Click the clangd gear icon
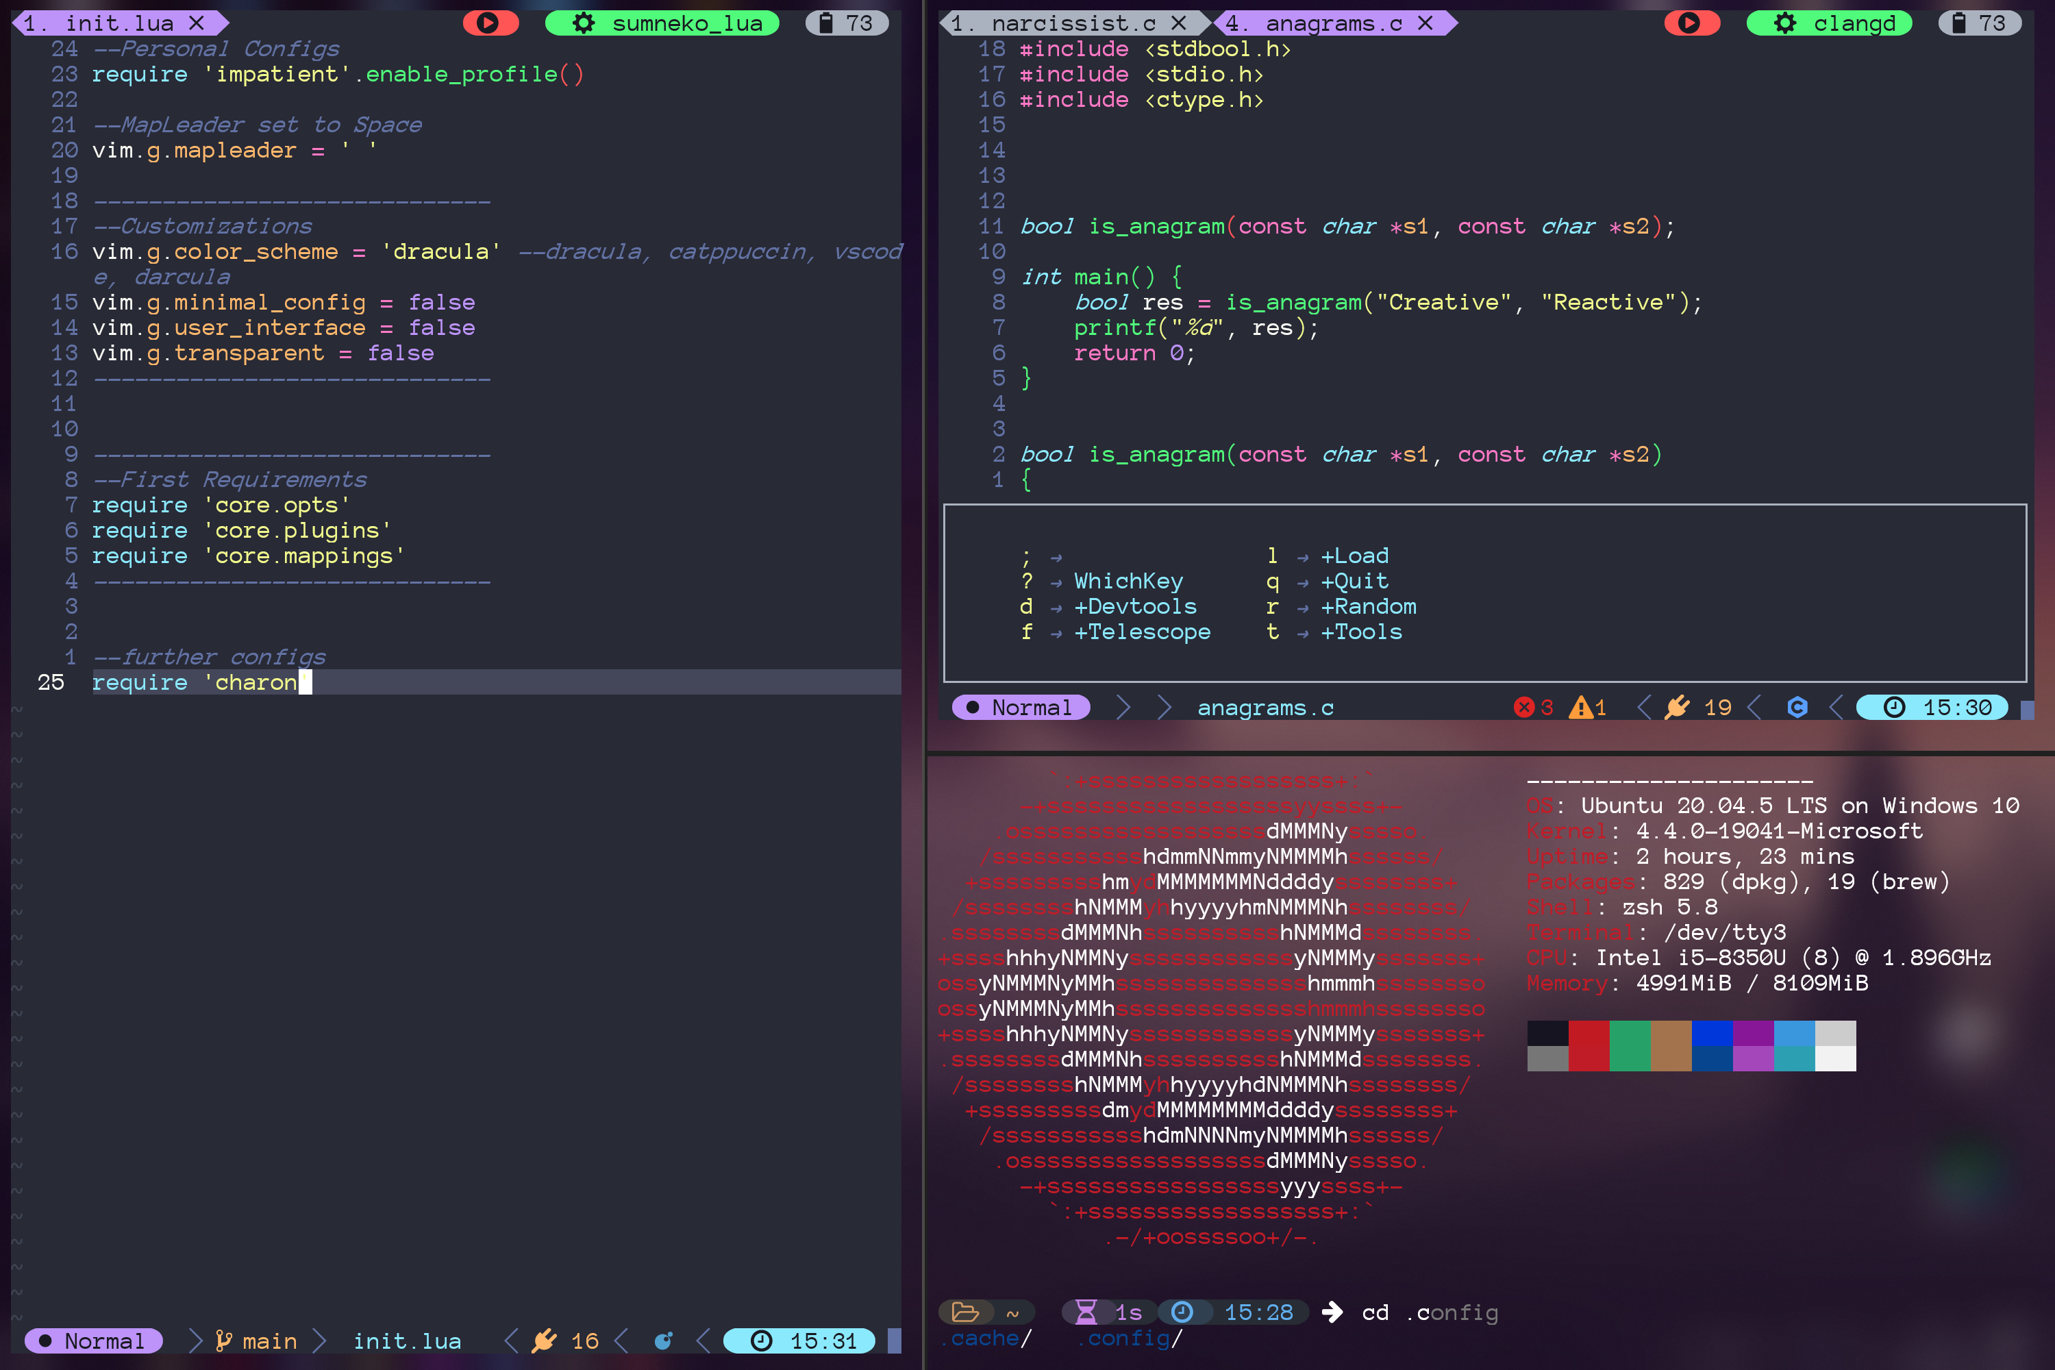The width and height of the screenshot is (2055, 1370). click(x=1785, y=23)
